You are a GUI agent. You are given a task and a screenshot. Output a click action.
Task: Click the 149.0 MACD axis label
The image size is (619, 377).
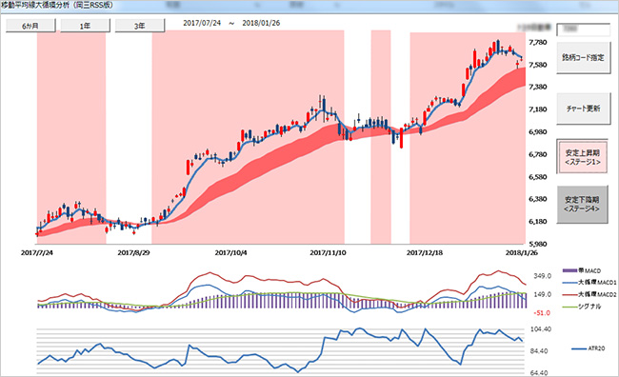[x=543, y=294]
